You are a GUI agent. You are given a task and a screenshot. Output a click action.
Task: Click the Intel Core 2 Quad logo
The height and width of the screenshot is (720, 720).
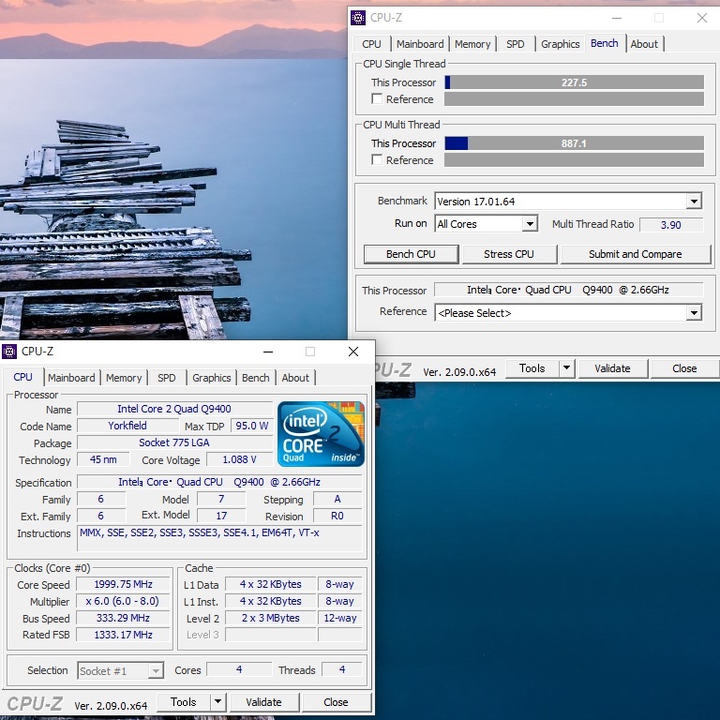(321, 434)
